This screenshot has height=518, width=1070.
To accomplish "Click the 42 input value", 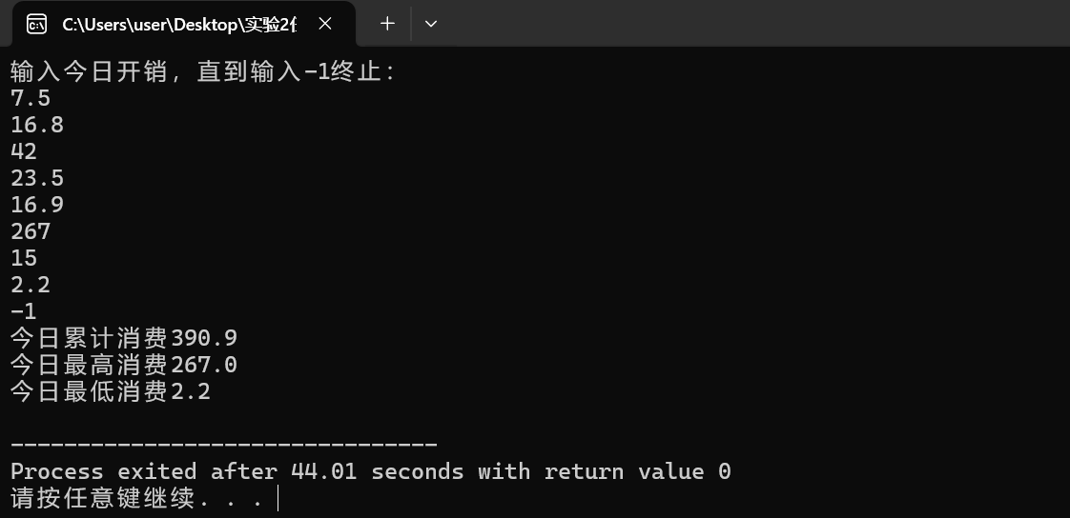I will (x=24, y=151).
